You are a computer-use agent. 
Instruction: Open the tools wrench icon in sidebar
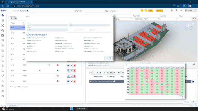click(3, 25)
